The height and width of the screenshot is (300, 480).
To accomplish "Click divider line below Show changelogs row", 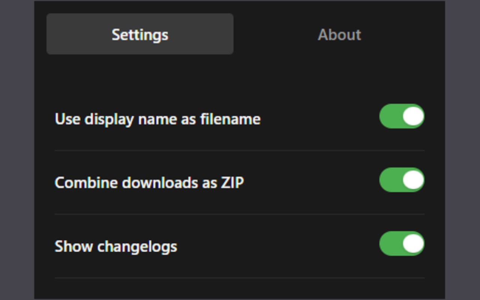I will coord(239,278).
